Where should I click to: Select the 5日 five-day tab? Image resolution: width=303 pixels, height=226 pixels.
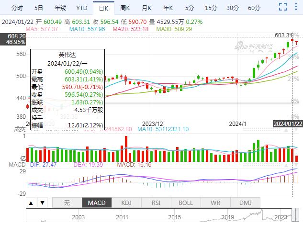(x=38, y=8)
